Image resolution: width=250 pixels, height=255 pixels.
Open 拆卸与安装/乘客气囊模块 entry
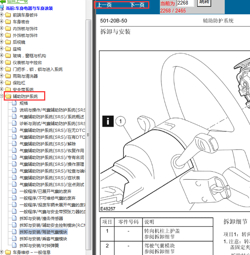point(43,239)
